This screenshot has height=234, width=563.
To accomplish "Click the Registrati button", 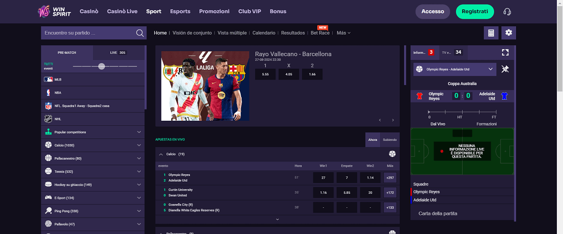I will pos(475,12).
